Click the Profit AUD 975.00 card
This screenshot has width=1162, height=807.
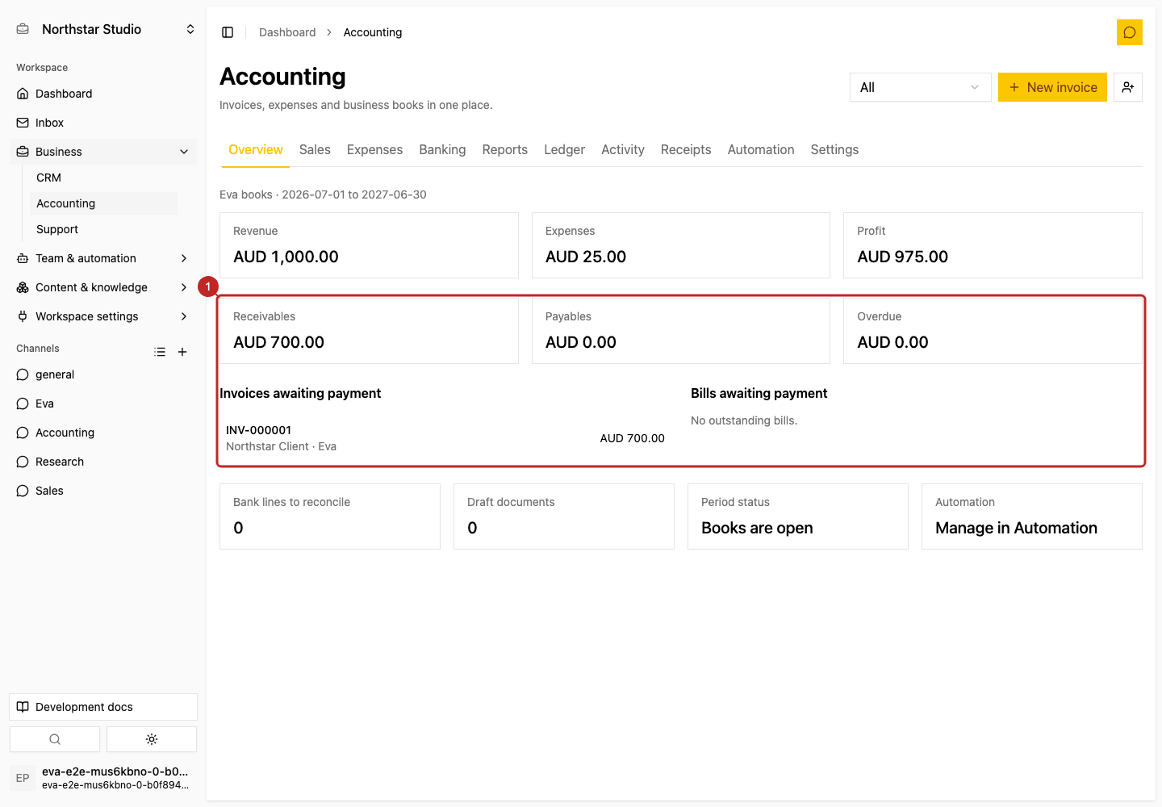tap(993, 245)
